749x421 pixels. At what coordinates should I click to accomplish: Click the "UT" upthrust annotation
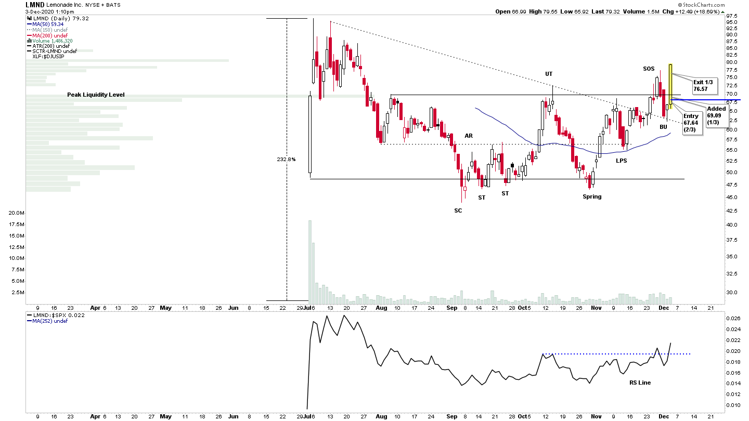tap(549, 74)
